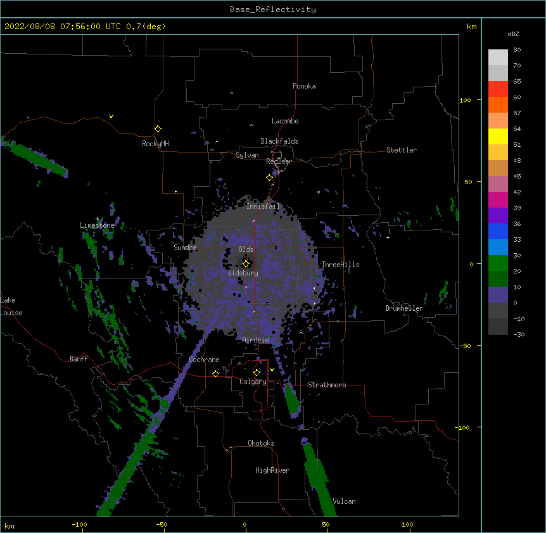Click the Okotoks label
The height and width of the screenshot is (533, 546).
(x=261, y=443)
